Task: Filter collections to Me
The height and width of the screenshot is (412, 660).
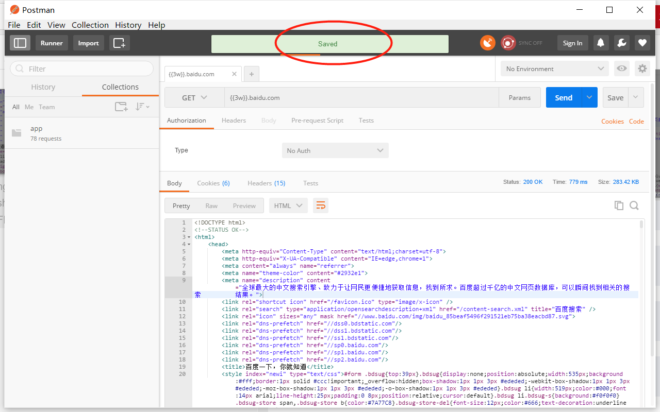Action: [x=29, y=107]
